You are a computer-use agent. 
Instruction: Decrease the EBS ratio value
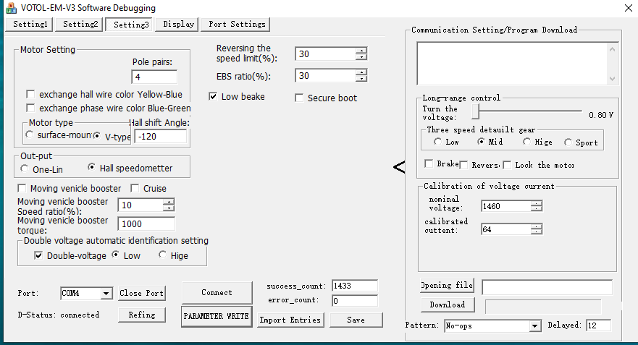[x=361, y=79]
